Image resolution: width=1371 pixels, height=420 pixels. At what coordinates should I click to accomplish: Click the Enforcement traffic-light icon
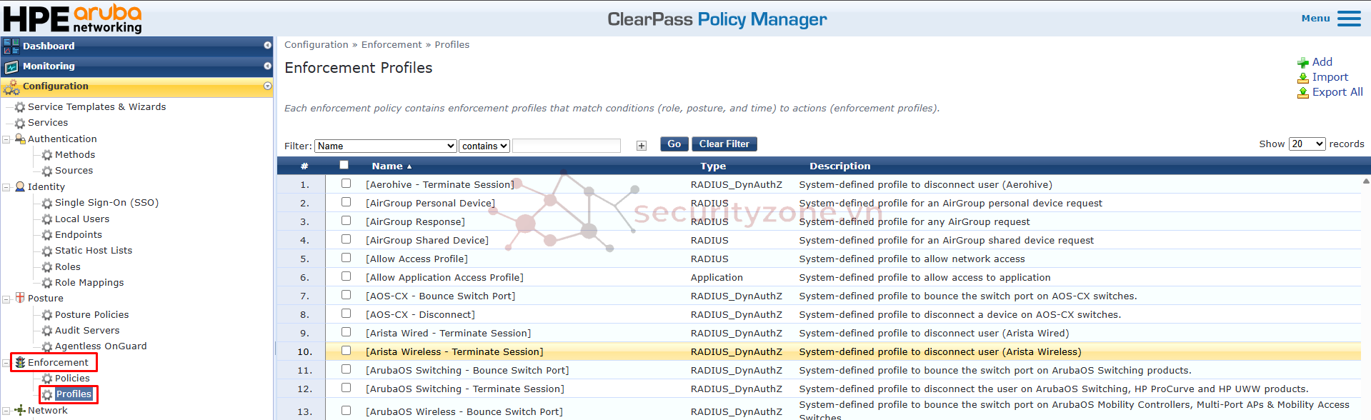tap(20, 363)
